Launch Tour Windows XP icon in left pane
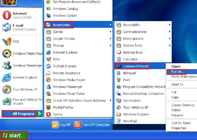The image size is (197, 140). point(7,89)
